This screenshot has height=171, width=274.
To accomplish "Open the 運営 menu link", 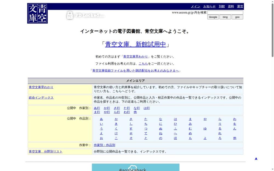I will (240, 7).
